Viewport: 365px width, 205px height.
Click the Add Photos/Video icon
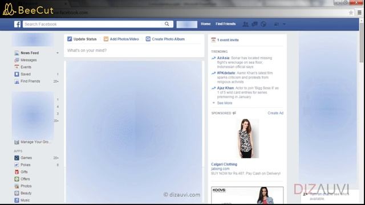click(x=106, y=39)
